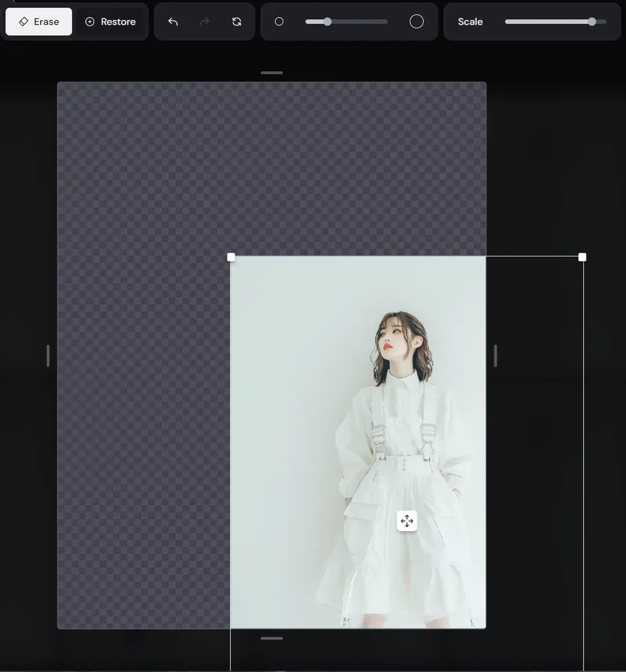Click the large brush size circle
This screenshot has width=626, height=672.
pos(417,21)
